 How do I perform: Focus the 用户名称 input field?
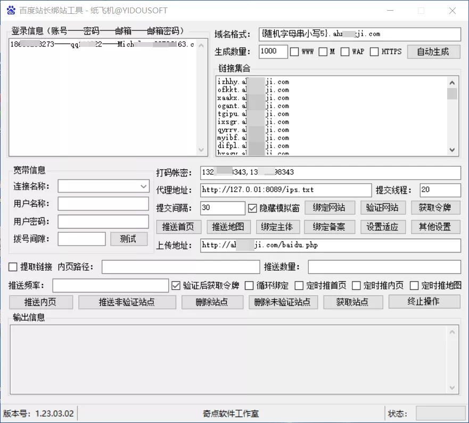click(x=103, y=204)
